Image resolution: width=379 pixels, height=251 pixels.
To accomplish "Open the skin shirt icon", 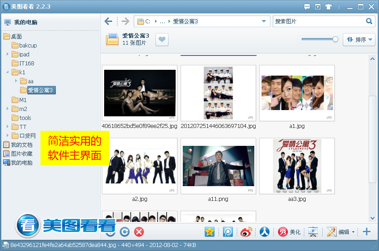I will pos(328,7).
